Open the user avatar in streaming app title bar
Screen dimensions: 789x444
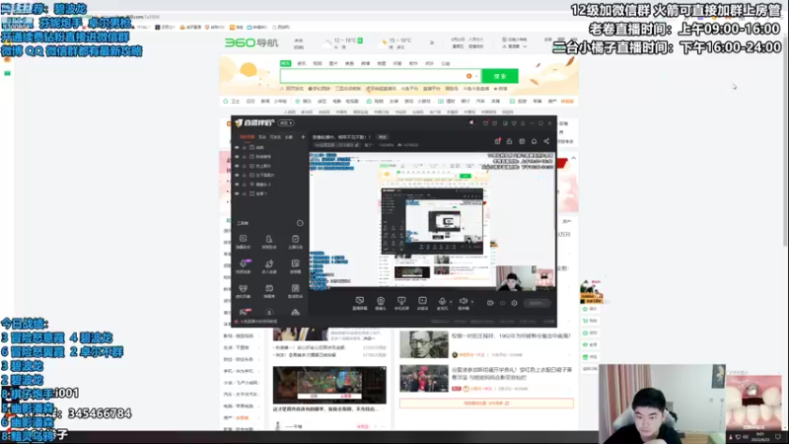471,122
